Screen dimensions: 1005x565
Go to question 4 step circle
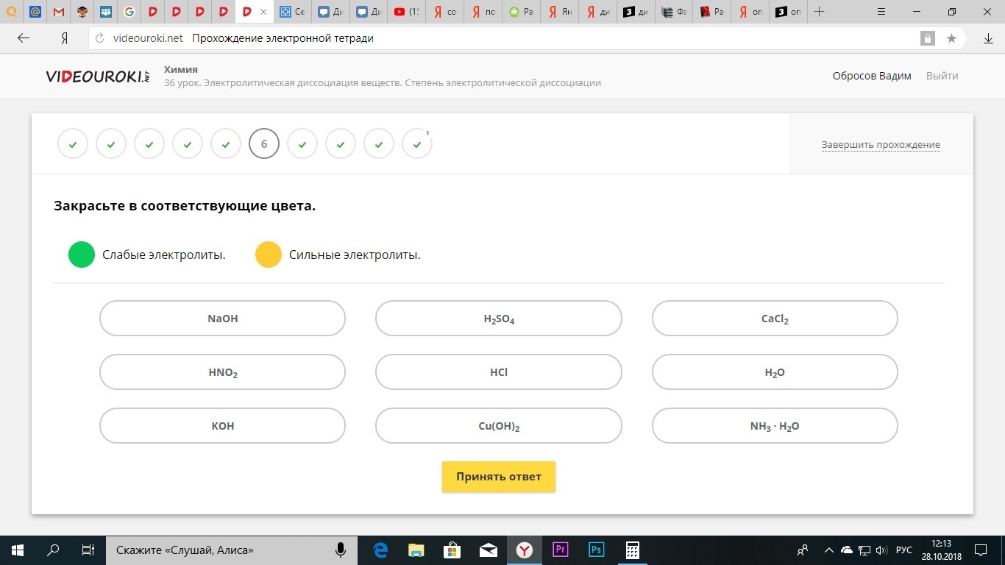188,144
